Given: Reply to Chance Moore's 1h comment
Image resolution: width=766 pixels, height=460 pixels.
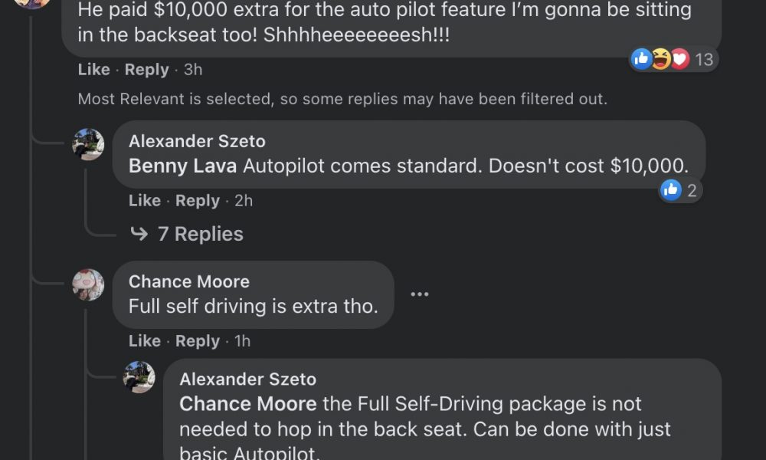Looking at the screenshot, I should pyautogui.click(x=198, y=340).
